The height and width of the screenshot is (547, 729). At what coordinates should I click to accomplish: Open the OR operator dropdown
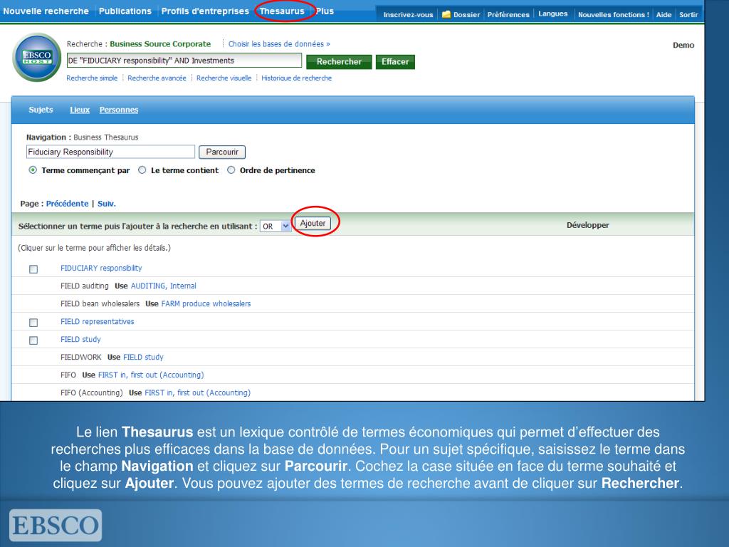pyautogui.click(x=276, y=226)
